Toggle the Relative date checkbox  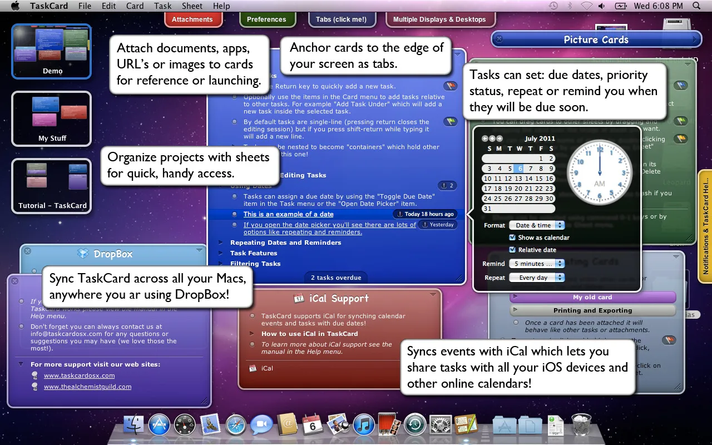[x=513, y=250]
